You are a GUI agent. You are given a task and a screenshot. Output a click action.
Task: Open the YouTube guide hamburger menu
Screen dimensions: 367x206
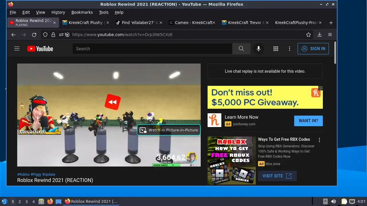[x=17, y=49]
